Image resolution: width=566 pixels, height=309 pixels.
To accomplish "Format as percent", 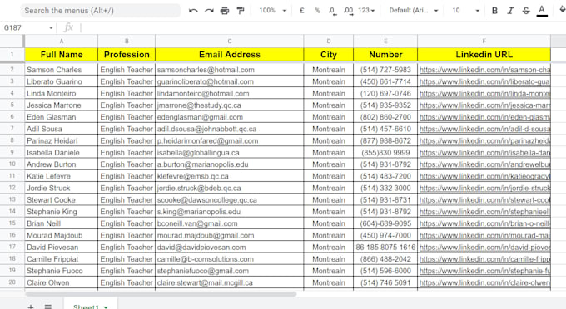I will 317,11.
